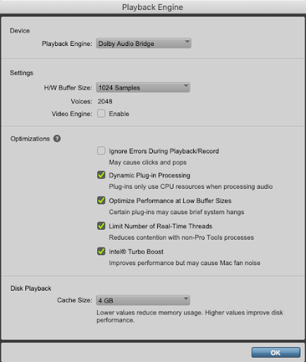Click the arrow on 1024 Samples menu

186,86
